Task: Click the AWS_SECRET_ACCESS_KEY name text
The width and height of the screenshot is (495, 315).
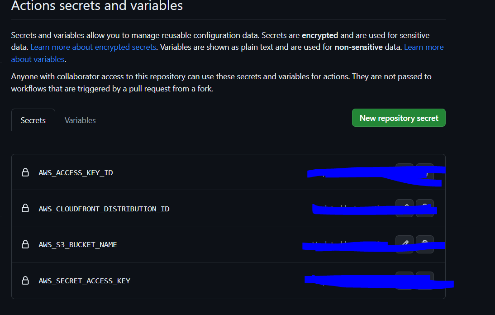Action: 84,281
